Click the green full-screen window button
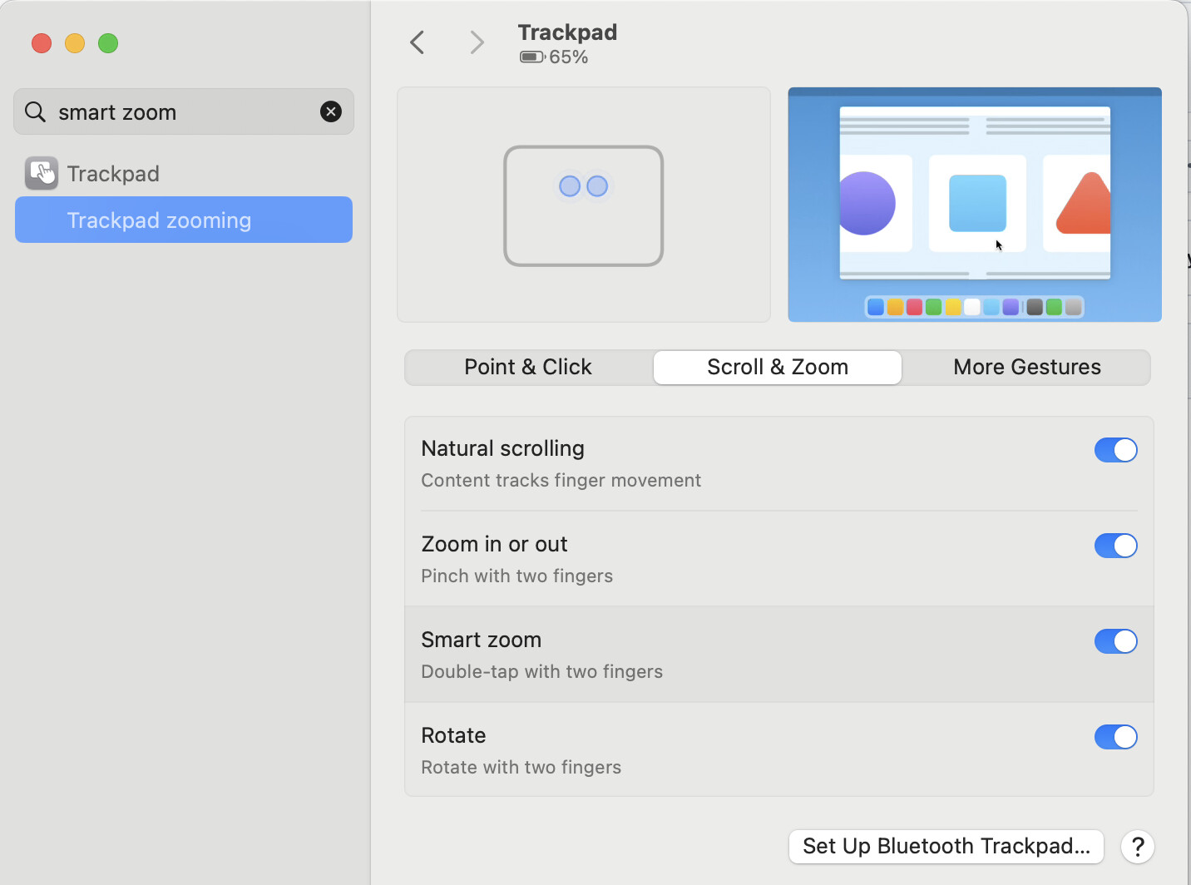This screenshot has height=885, width=1191. [108, 43]
